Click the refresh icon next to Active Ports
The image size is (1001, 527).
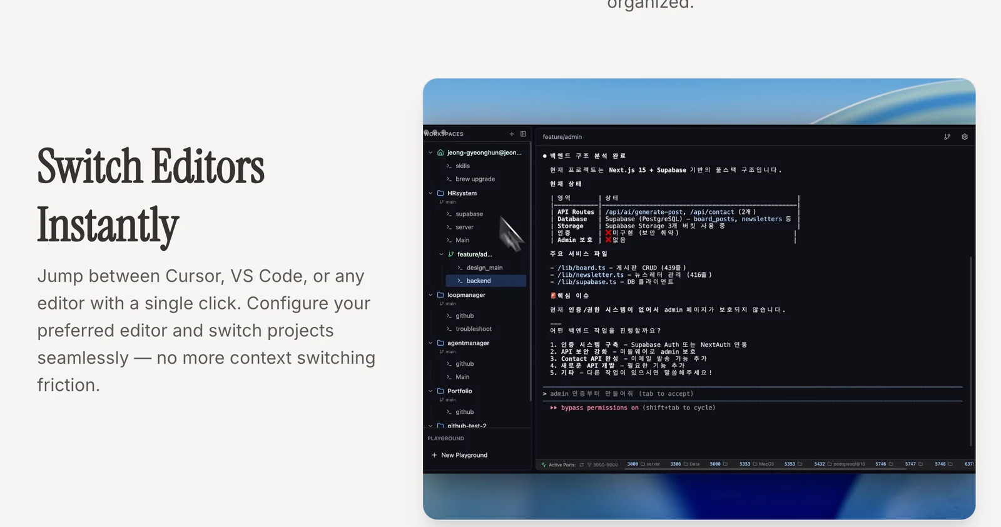[x=581, y=464]
